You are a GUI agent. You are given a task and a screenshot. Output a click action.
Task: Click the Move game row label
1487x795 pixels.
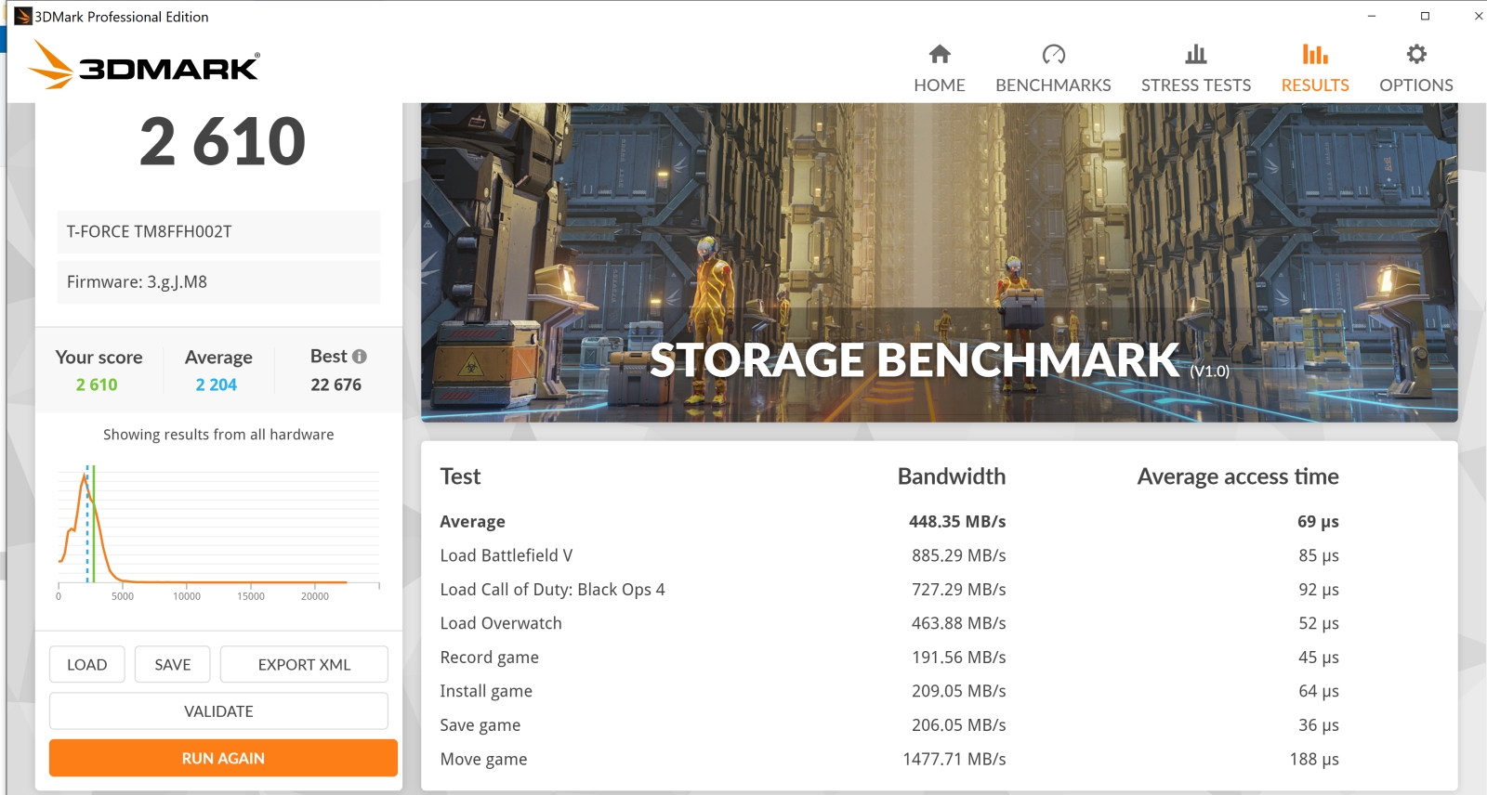483,760
